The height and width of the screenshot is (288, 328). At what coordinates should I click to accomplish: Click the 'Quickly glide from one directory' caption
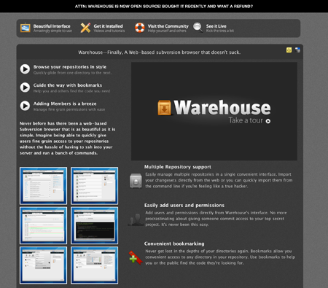click(72, 73)
